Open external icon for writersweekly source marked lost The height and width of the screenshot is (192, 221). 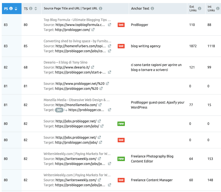pyautogui.click(x=99, y=180)
